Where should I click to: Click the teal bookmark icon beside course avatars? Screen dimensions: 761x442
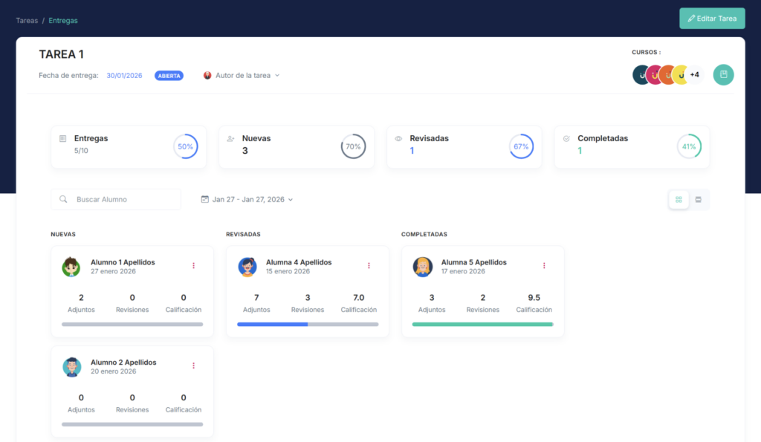pyautogui.click(x=723, y=75)
